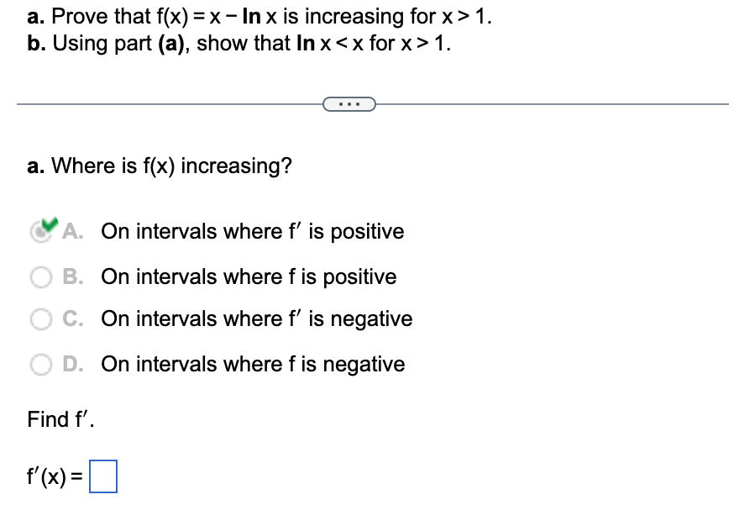Click option D's circular radio control

coord(41,364)
